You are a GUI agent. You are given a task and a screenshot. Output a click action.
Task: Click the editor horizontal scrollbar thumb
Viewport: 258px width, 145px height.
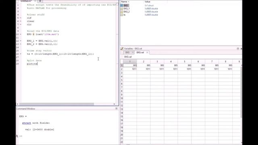[x=56, y=104]
